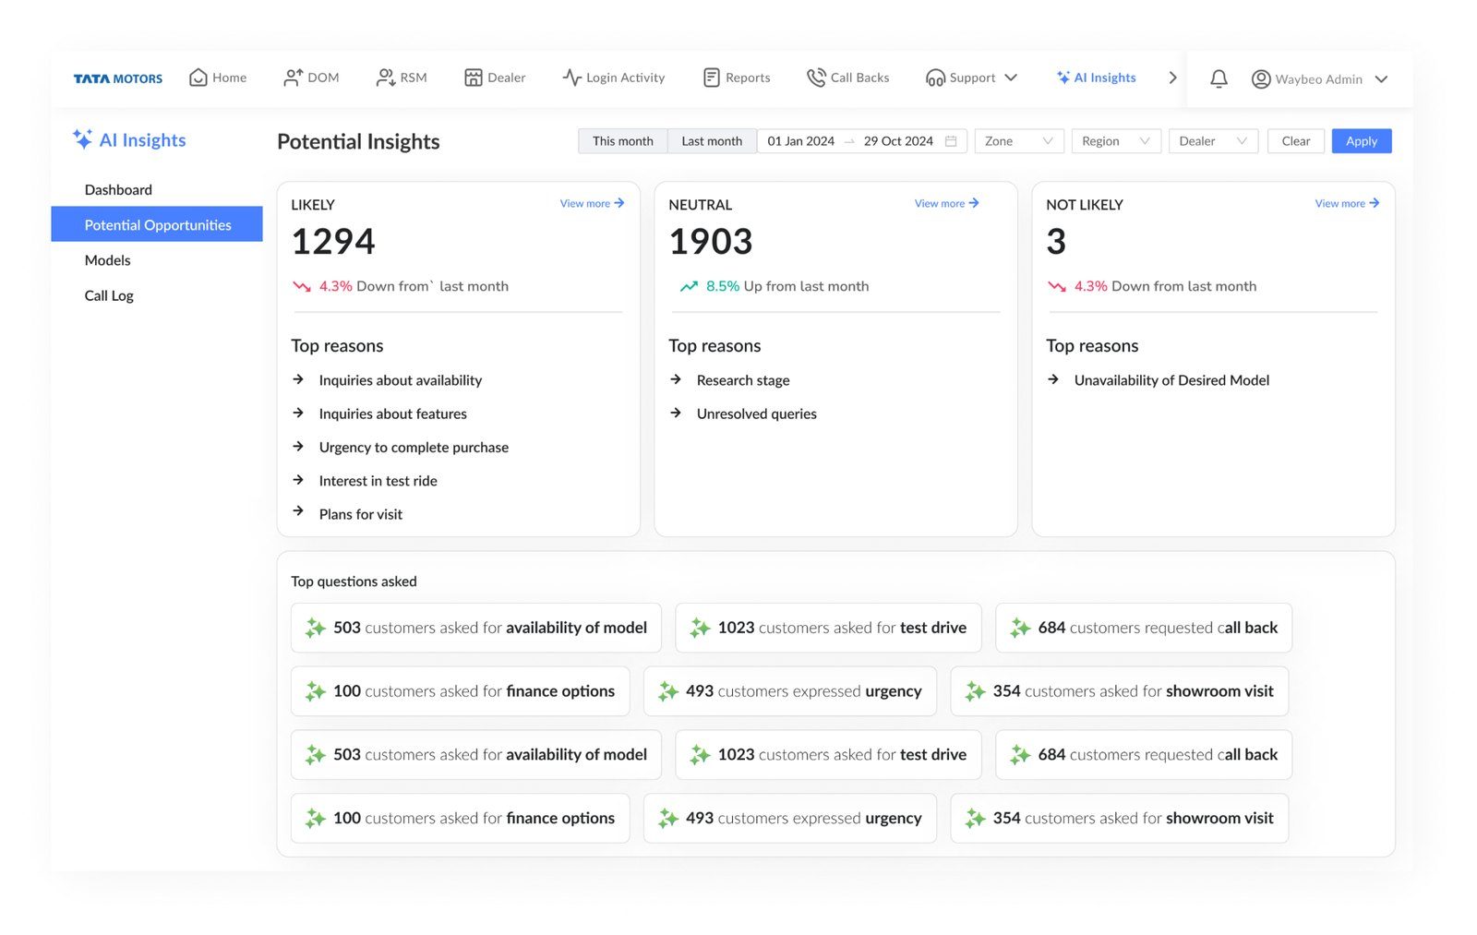1477x935 pixels.
Task: Open the Zone dropdown
Action: click(1018, 141)
